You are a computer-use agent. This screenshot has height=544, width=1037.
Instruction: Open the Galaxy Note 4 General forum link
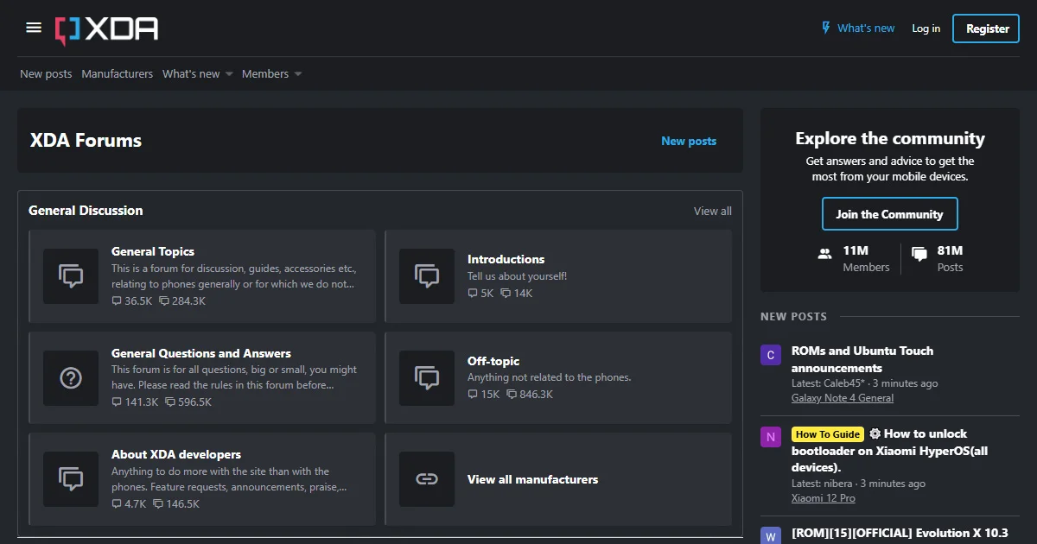[x=843, y=398]
